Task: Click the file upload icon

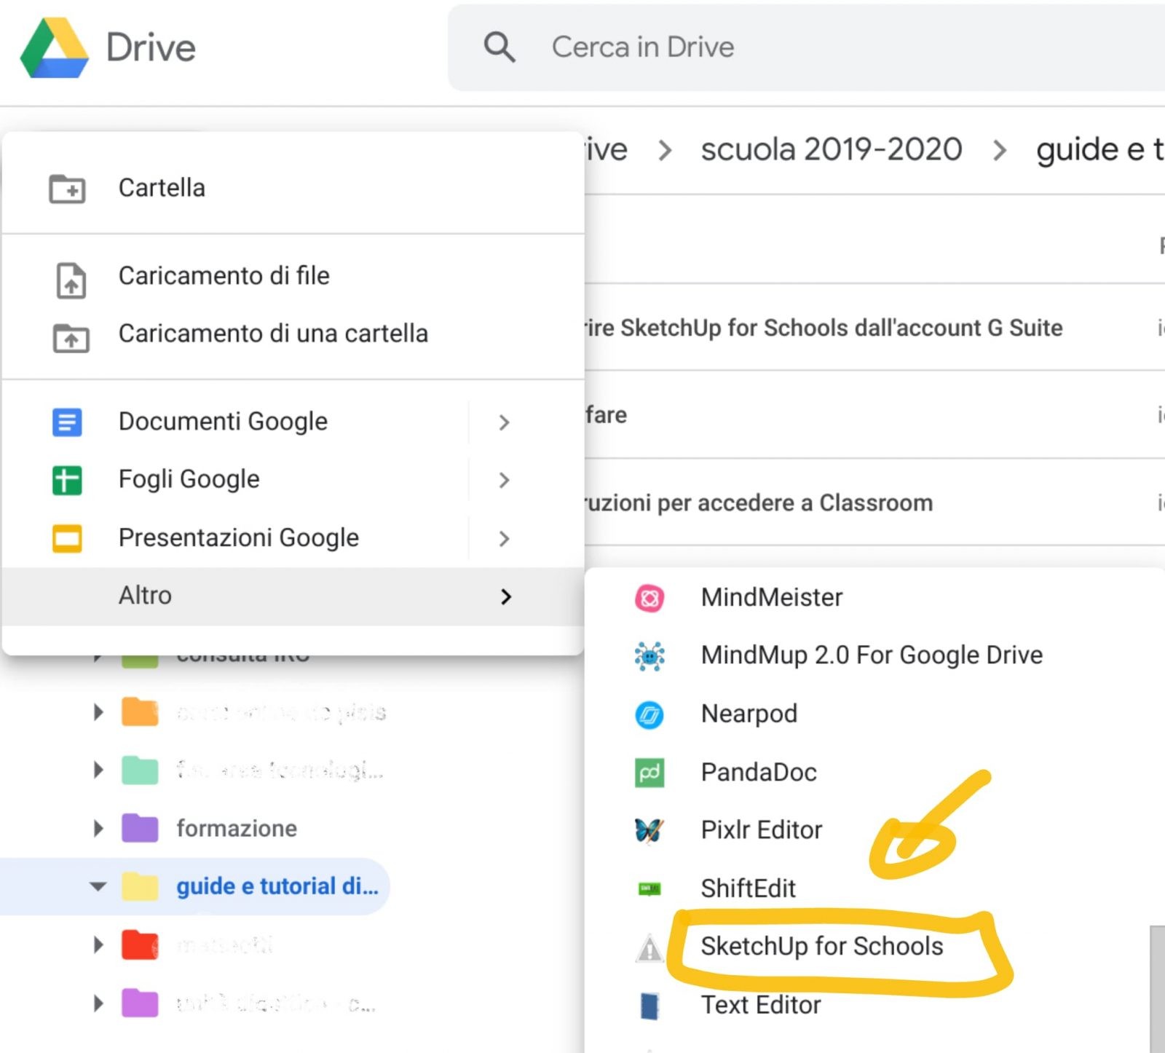Action: [71, 280]
